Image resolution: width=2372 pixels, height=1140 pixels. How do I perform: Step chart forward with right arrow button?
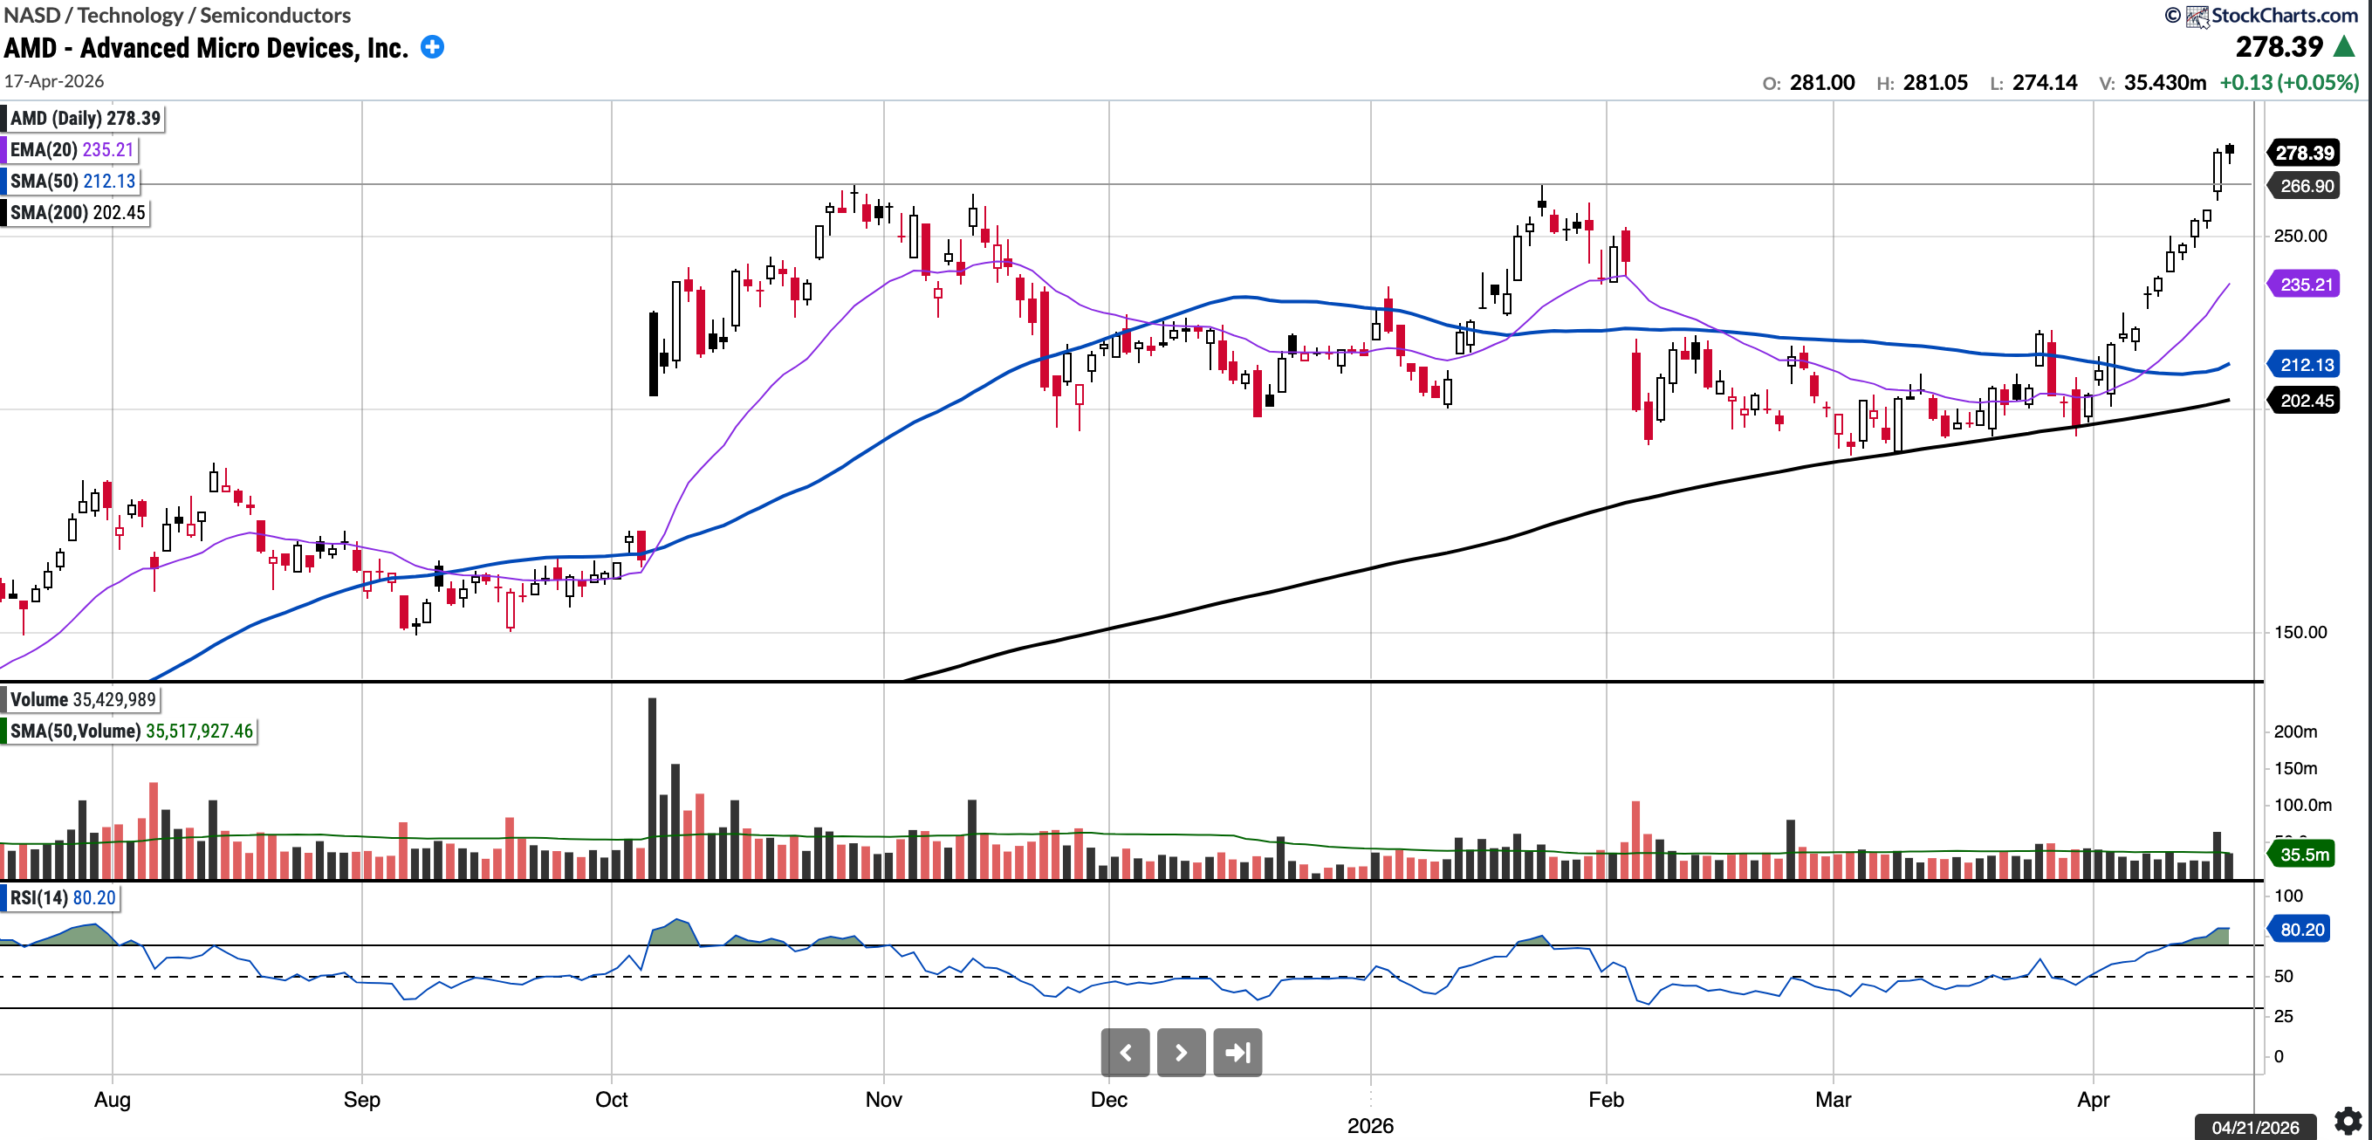(1181, 1052)
